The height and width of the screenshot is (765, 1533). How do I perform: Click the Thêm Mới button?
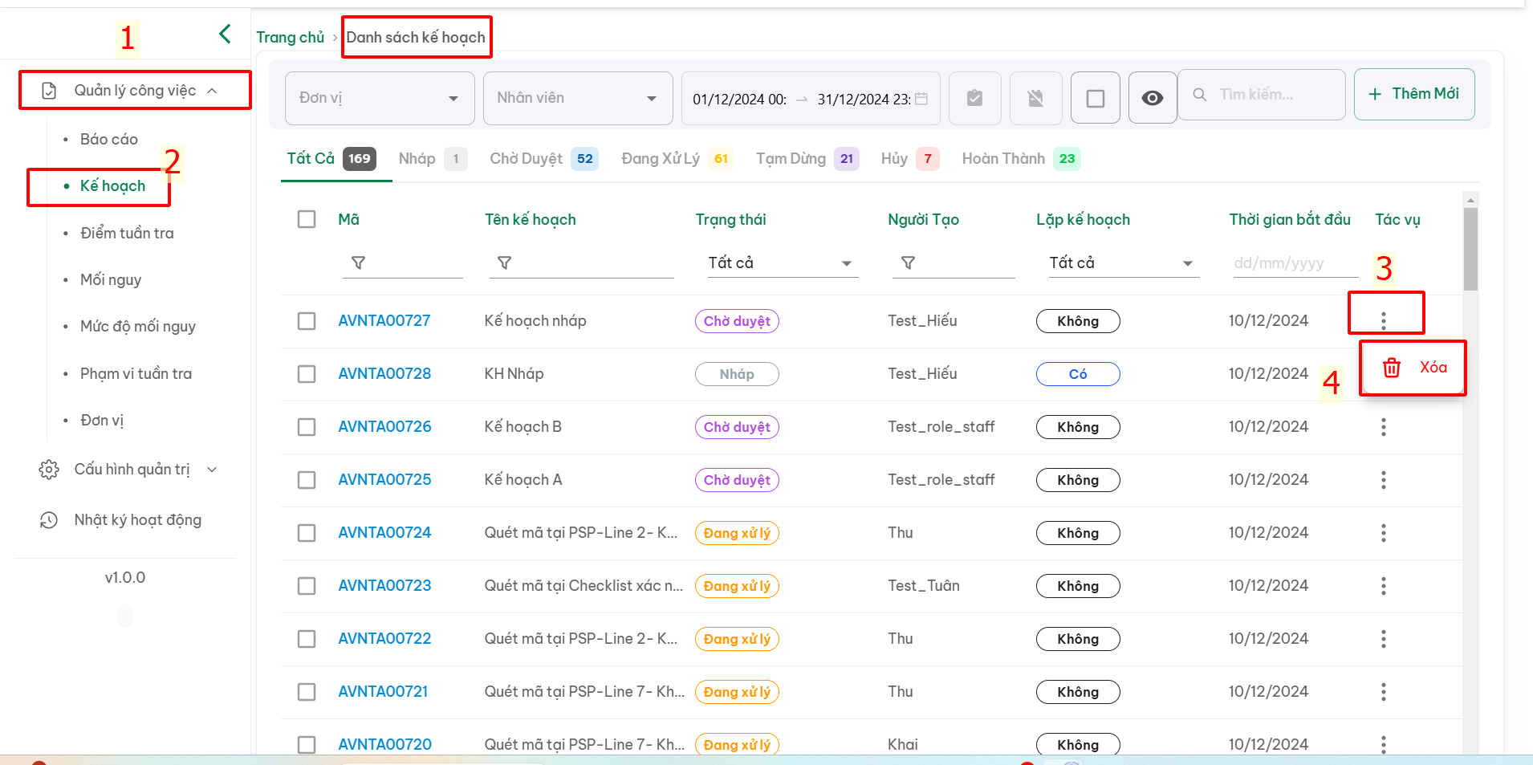click(1414, 94)
